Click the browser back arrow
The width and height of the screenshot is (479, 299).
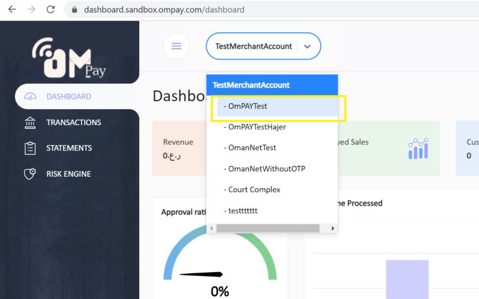(x=11, y=10)
